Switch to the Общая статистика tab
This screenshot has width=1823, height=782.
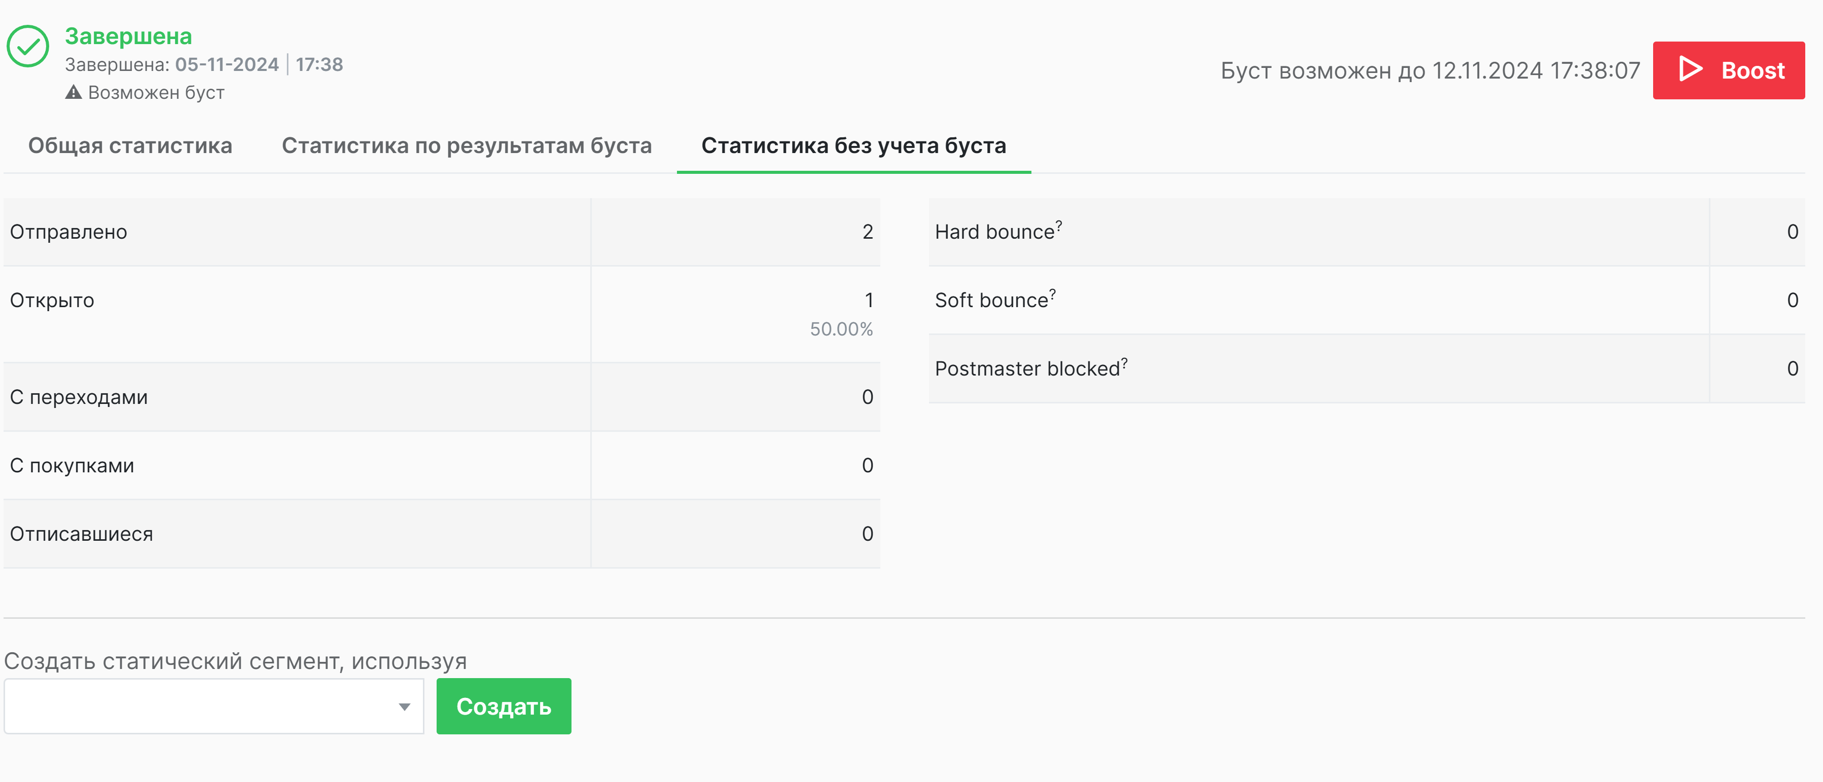[130, 145]
